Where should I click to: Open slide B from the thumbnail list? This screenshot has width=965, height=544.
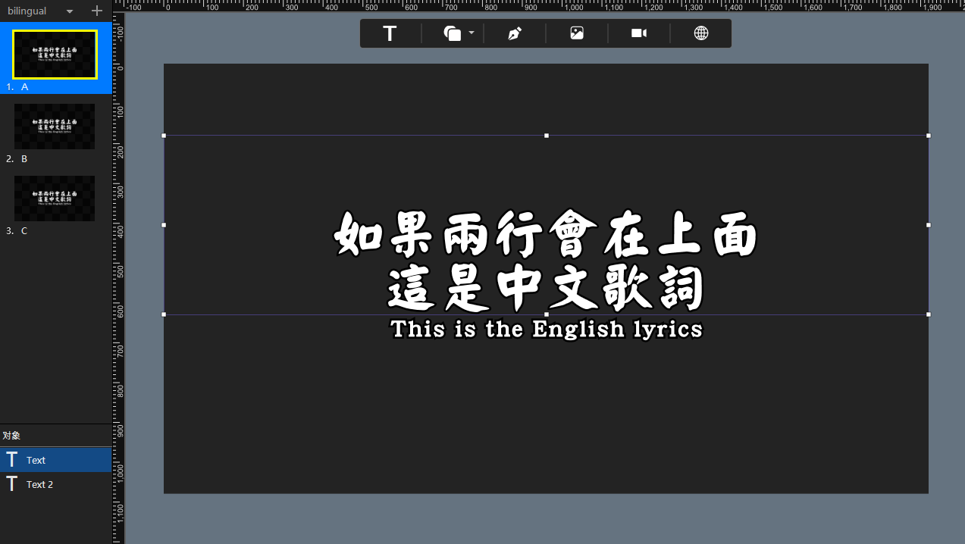54,126
